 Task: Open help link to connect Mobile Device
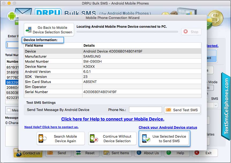(113, 119)
